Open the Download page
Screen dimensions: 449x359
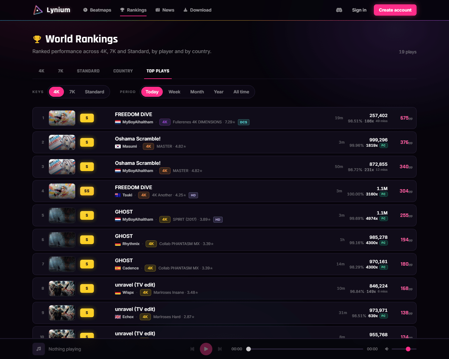[197, 10]
